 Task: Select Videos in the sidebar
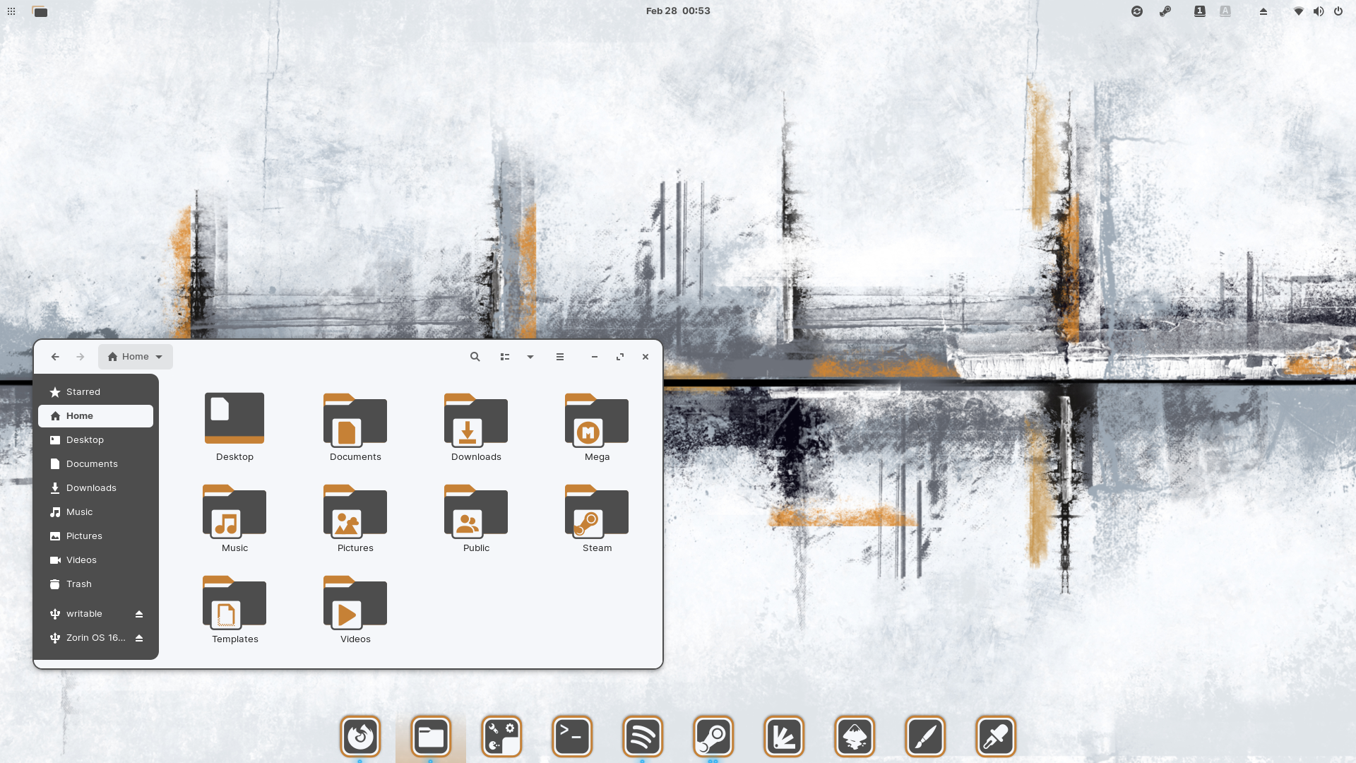pyautogui.click(x=95, y=560)
